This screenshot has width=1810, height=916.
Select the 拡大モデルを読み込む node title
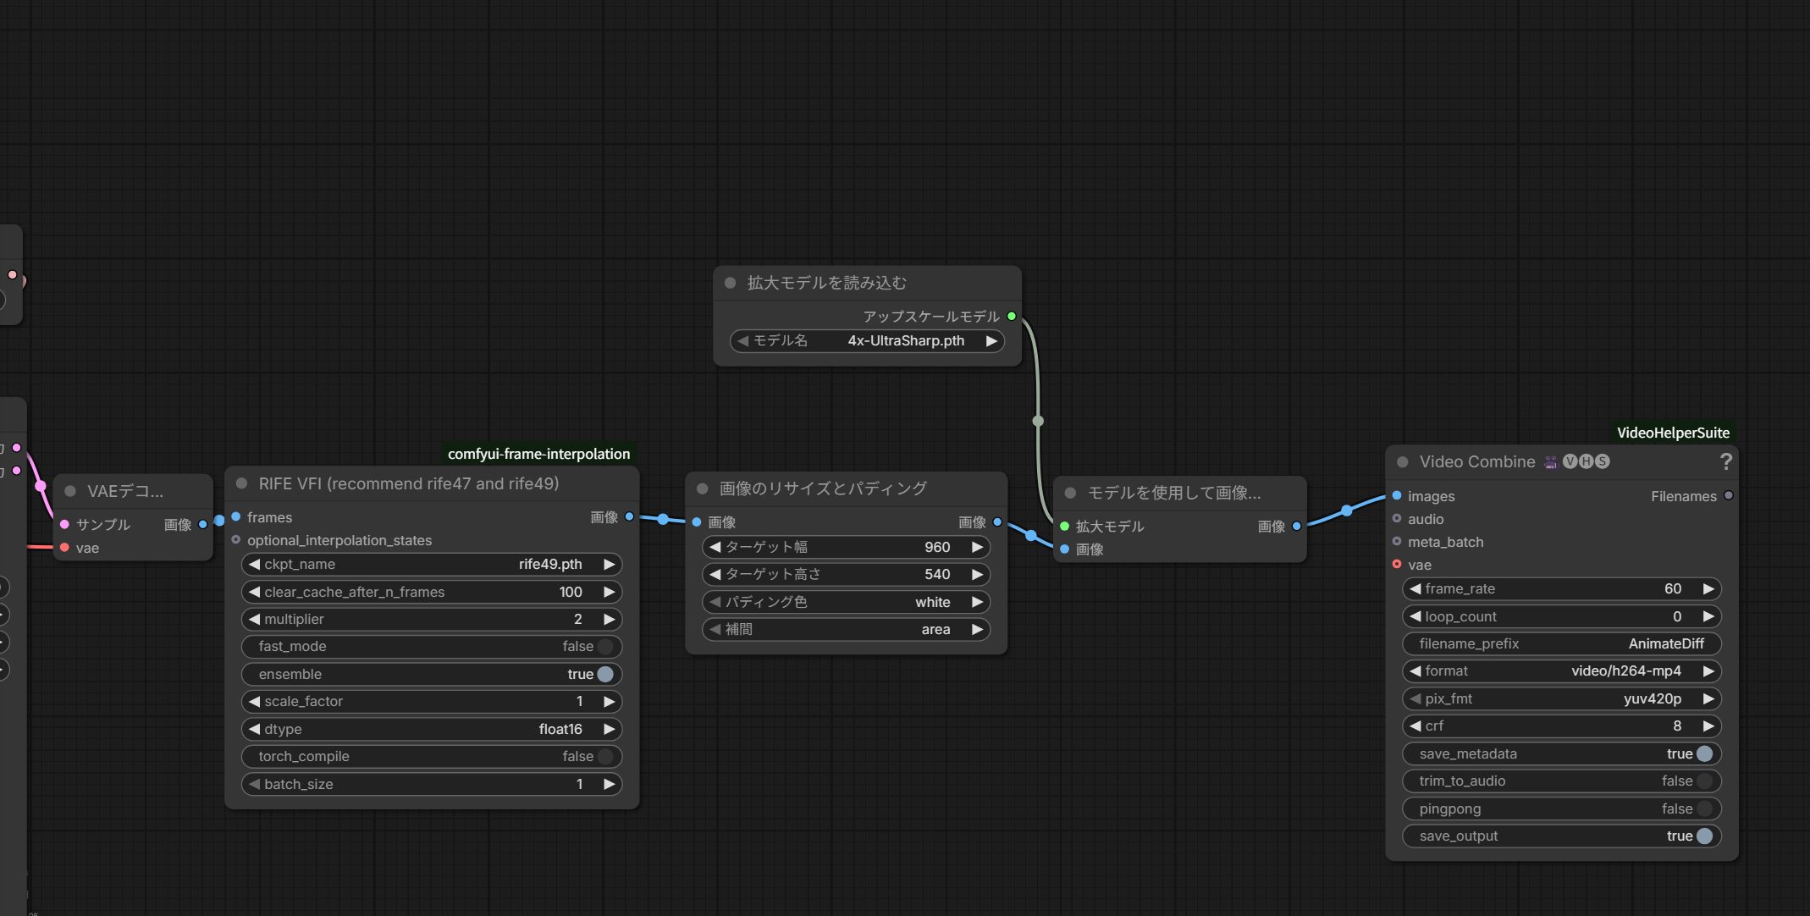pos(827,283)
